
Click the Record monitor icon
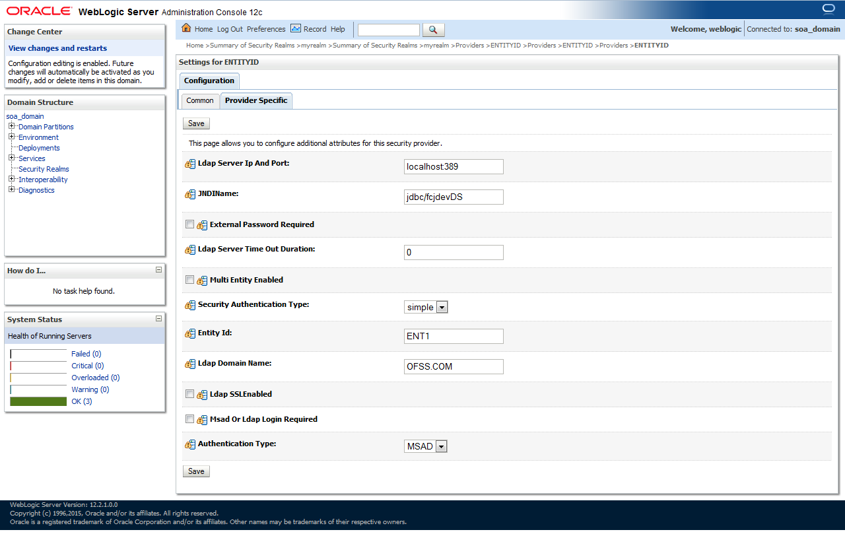pos(296,28)
